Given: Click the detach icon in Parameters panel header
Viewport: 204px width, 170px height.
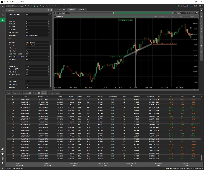Looking at the screenshot, I should pos(48,10).
